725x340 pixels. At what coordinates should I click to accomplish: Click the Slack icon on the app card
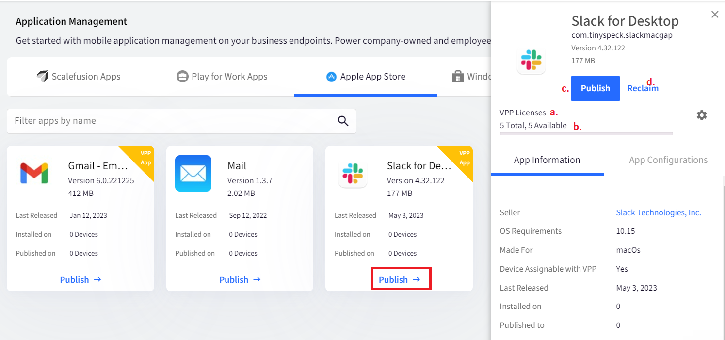pyautogui.click(x=353, y=174)
